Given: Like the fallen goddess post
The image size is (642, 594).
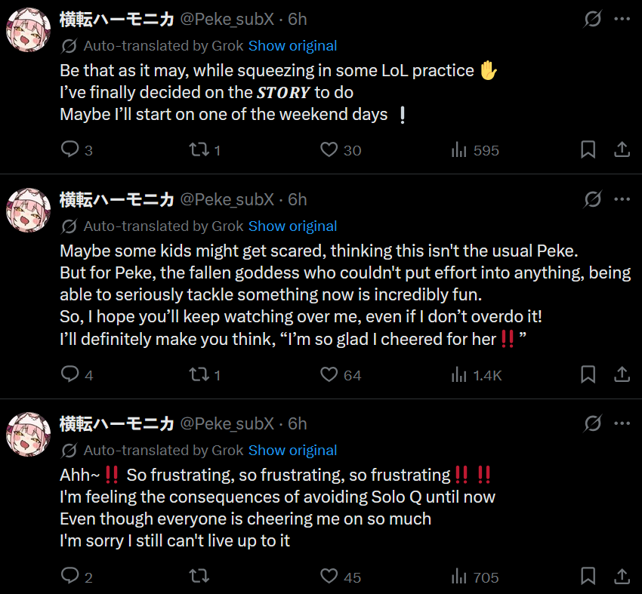Looking at the screenshot, I should [x=329, y=374].
